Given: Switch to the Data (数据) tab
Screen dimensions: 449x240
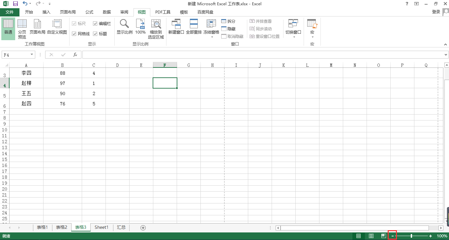Looking at the screenshot, I should [x=107, y=12].
